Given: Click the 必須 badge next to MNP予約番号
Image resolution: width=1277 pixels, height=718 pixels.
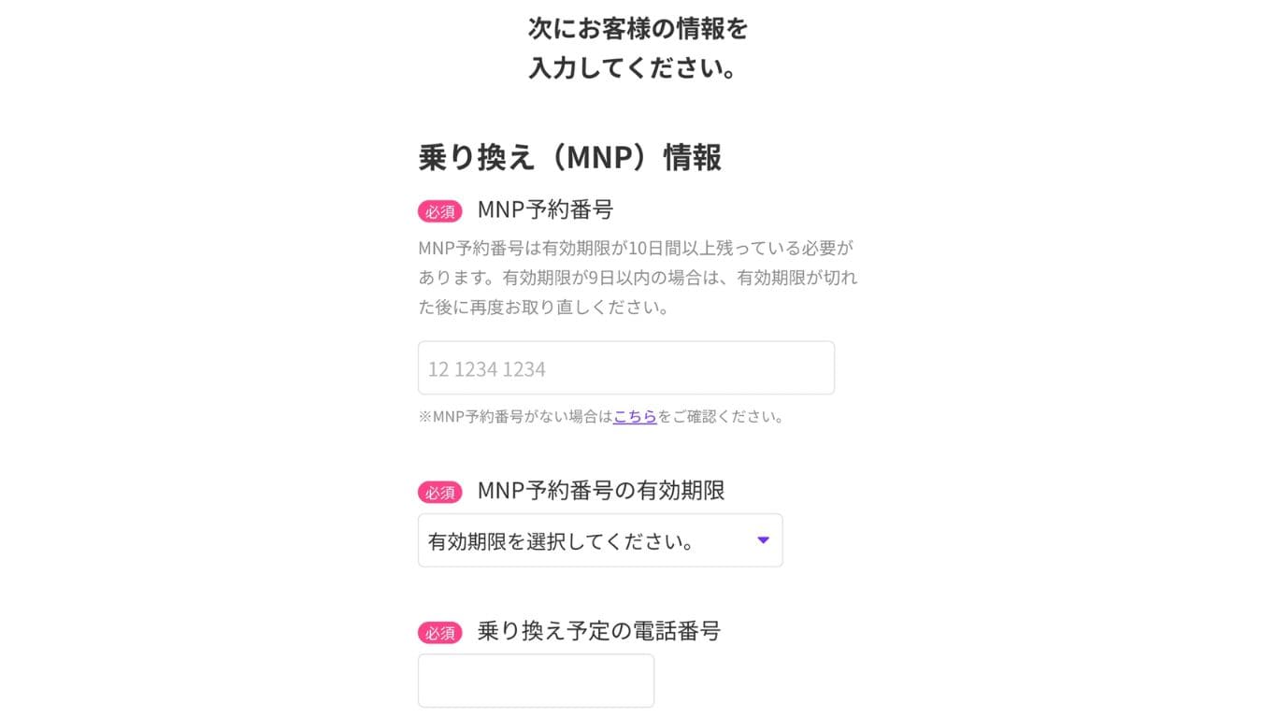Looking at the screenshot, I should pos(439,211).
